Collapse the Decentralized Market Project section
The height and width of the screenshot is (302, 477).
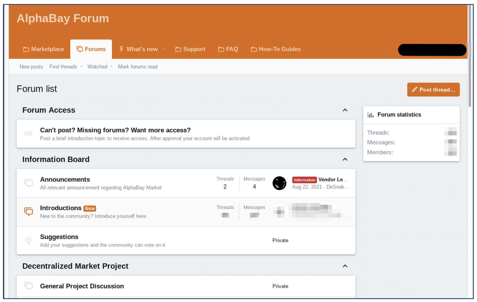coord(345,266)
